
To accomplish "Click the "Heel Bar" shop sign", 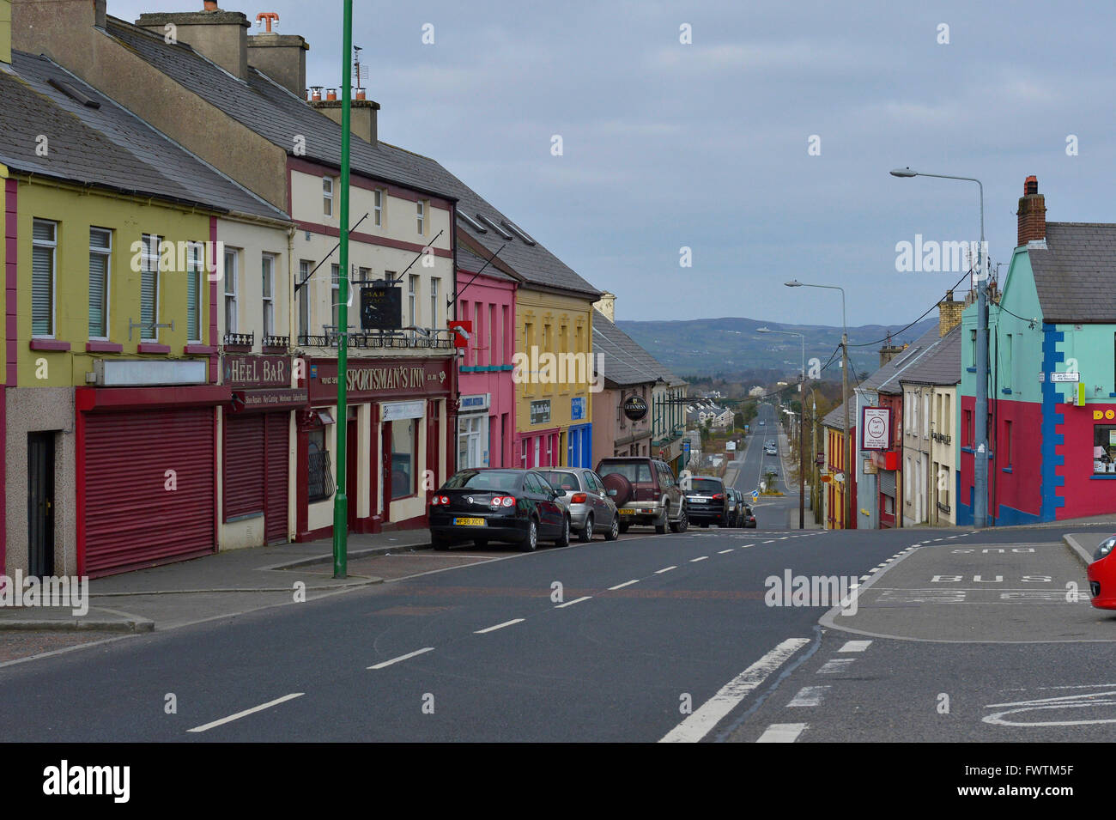I will [x=255, y=371].
